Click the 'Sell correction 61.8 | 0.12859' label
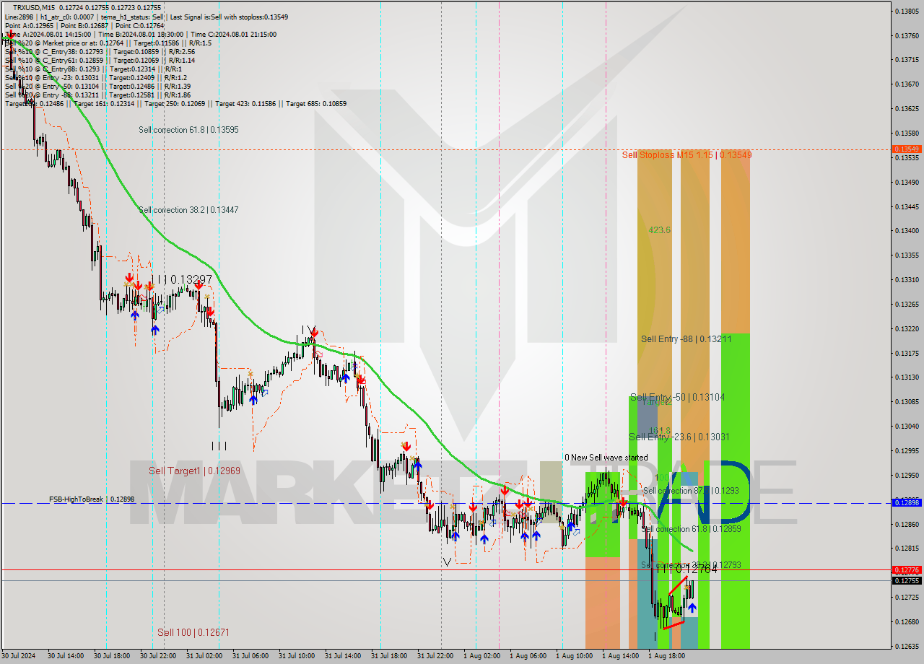 pos(691,529)
